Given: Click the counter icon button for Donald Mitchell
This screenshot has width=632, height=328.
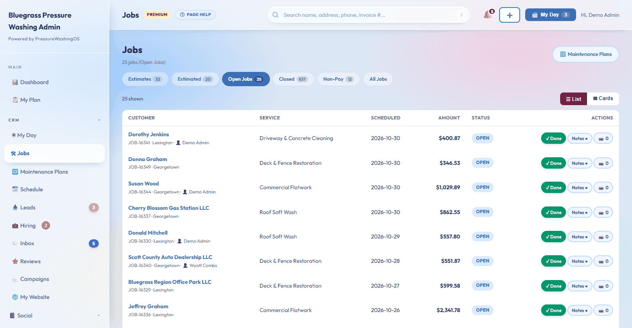Looking at the screenshot, I should 603,237.
